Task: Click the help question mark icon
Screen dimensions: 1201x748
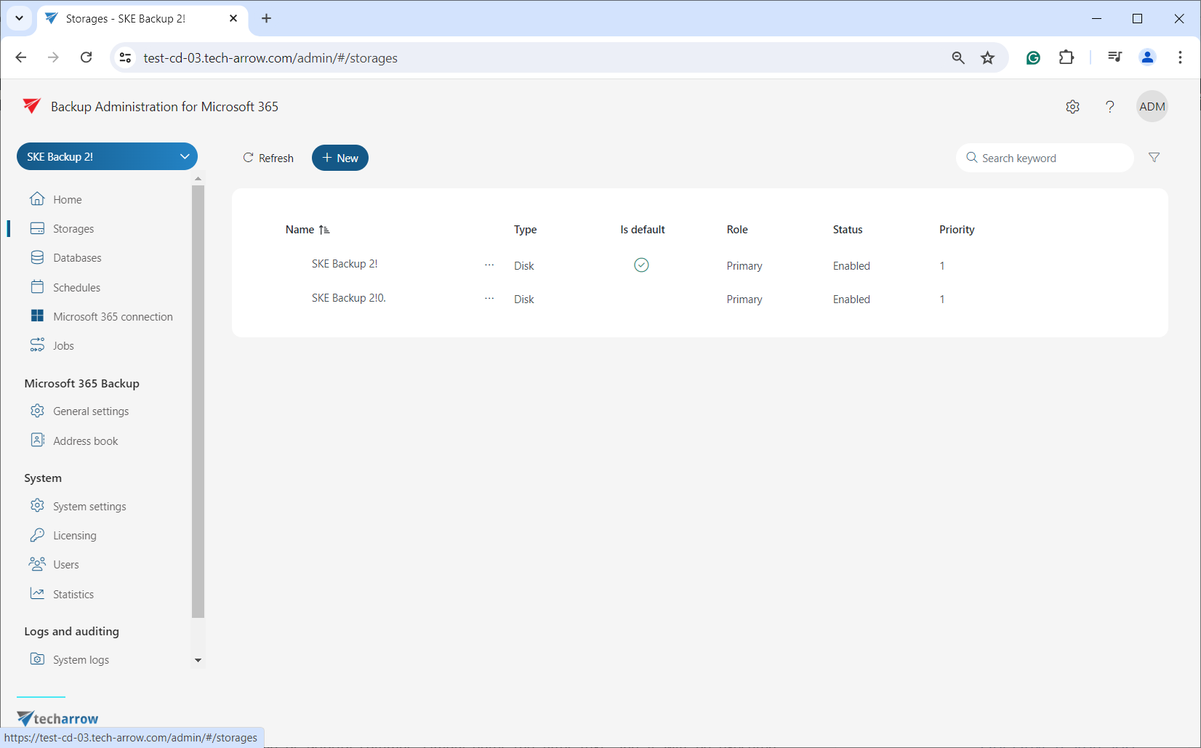Action: click(1109, 107)
